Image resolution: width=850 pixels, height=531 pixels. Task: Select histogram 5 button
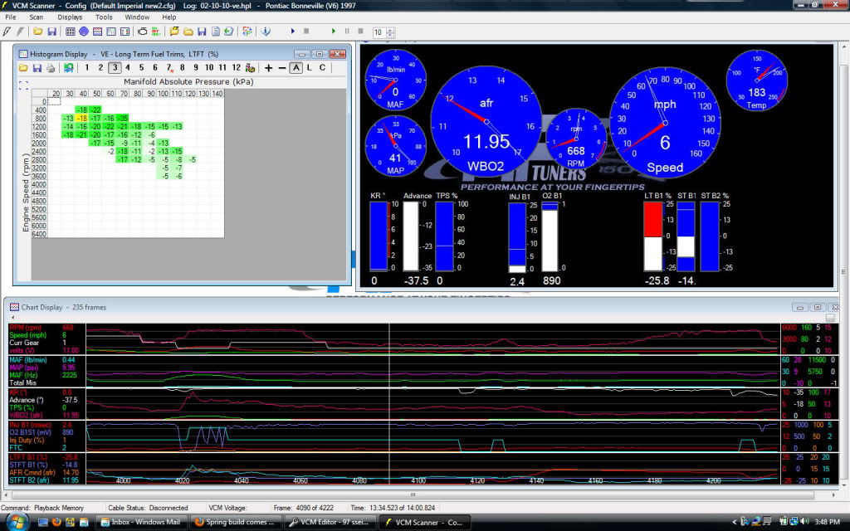pyautogui.click(x=141, y=68)
